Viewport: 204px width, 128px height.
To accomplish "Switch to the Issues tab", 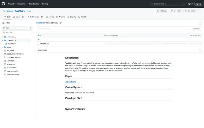I will coord(19,17).
